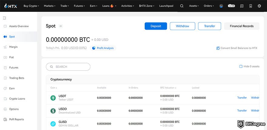
Task: Click the fire icon next to Loans
Action: (112, 6)
